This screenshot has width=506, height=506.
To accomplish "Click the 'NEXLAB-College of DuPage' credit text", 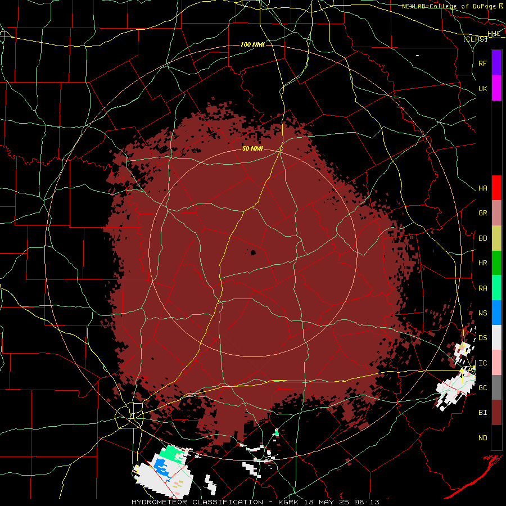I will [x=449, y=6].
